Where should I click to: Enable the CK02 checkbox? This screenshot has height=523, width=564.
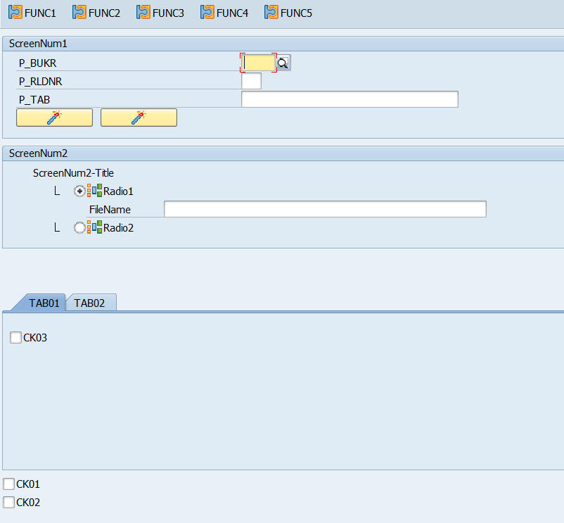click(x=8, y=503)
